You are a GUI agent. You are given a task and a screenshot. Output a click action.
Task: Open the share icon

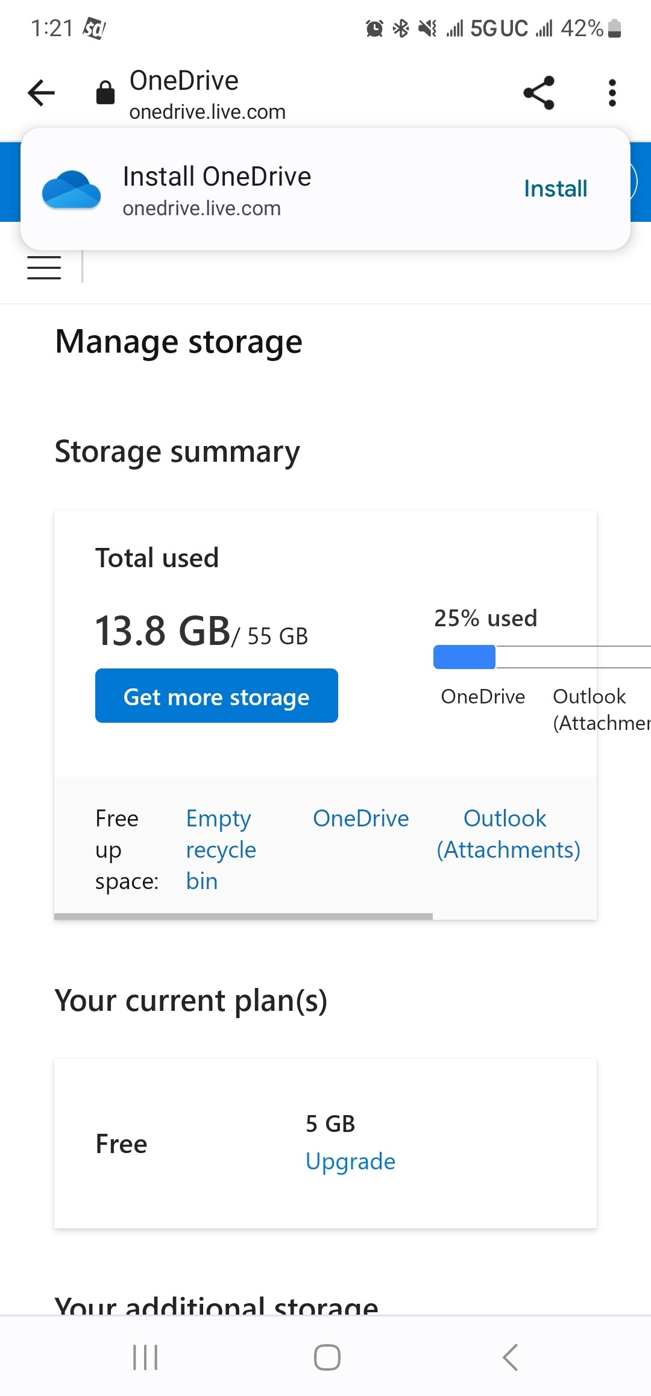click(538, 93)
